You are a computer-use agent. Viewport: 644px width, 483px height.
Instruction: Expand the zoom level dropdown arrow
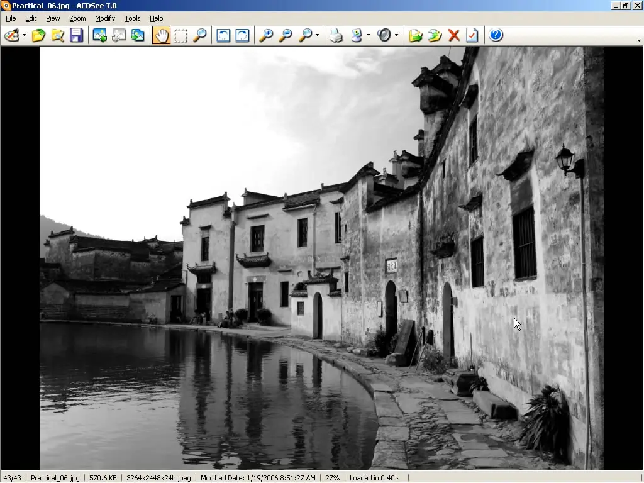317,35
